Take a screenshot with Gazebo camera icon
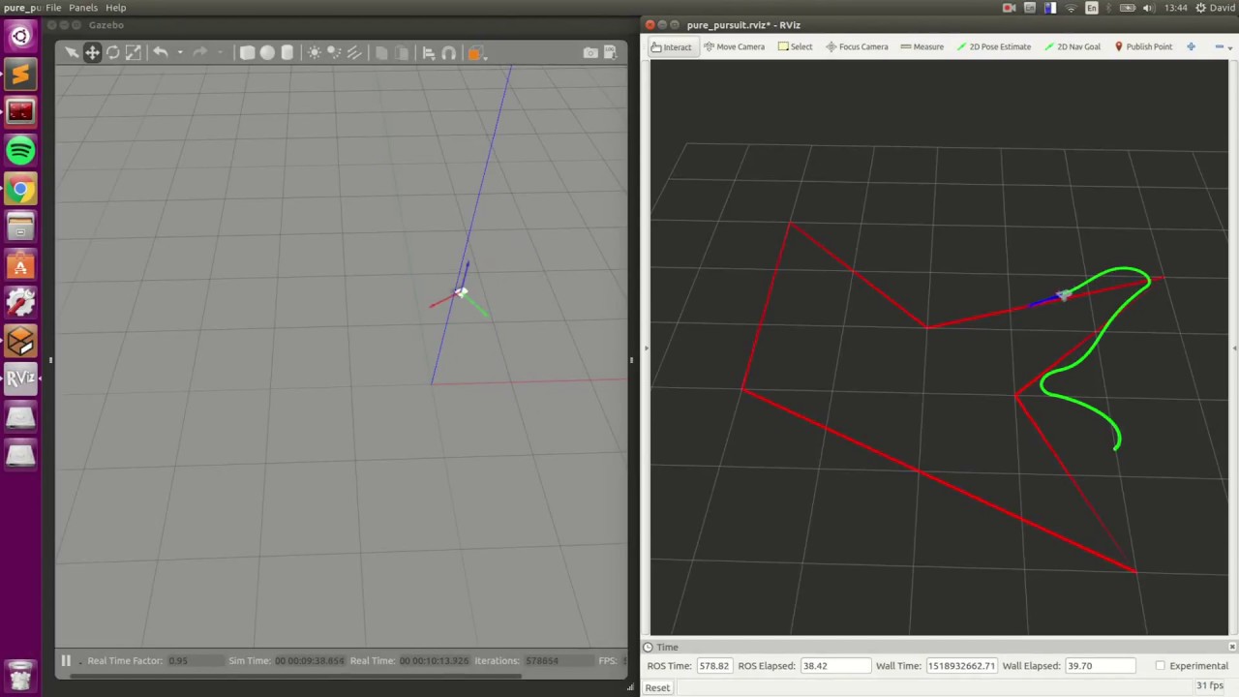This screenshot has height=697, width=1239. point(590,53)
